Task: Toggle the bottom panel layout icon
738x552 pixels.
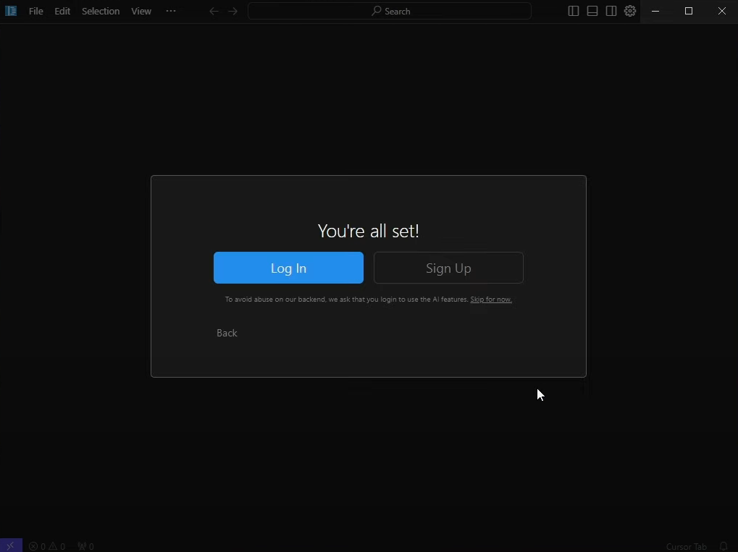Action: (x=592, y=11)
